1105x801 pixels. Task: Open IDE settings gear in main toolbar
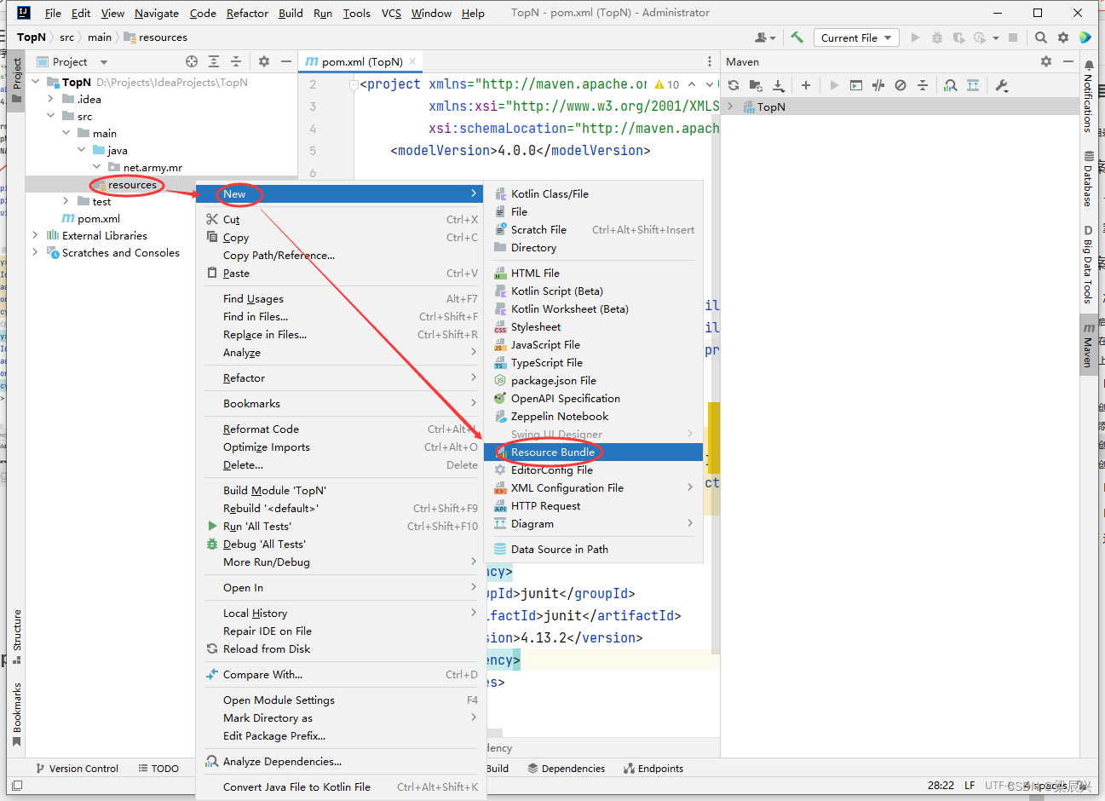pyautogui.click(x=1063, y=37)
